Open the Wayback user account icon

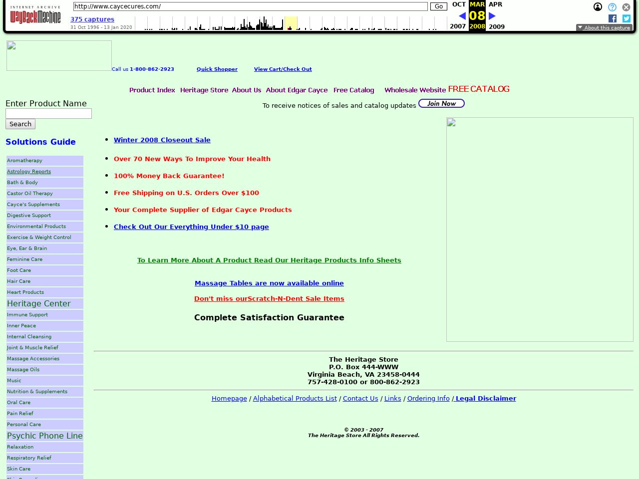(598, 7)
